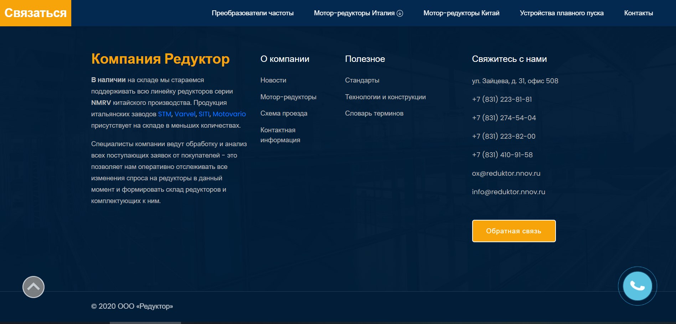Click the horizontal scrollbar thumb at bottom
Viewport: 676px width, 324px height.
[145, 323]
